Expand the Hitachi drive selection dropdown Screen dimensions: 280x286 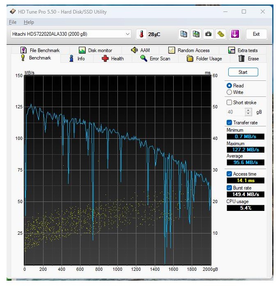point(128,34)
